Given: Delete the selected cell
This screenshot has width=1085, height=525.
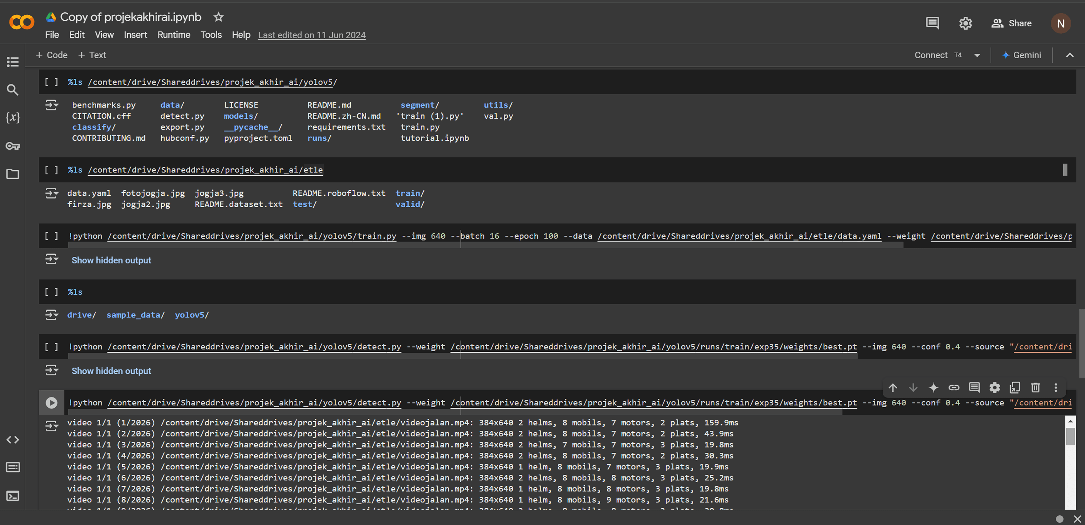Looking at the screenshot, I should (x=1035, y=387).
